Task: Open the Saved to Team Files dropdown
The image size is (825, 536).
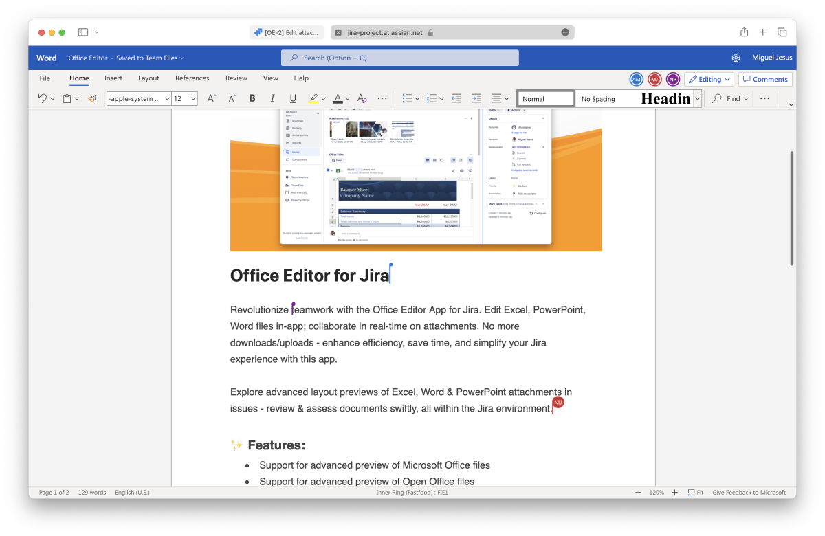Action: point(150,58)
